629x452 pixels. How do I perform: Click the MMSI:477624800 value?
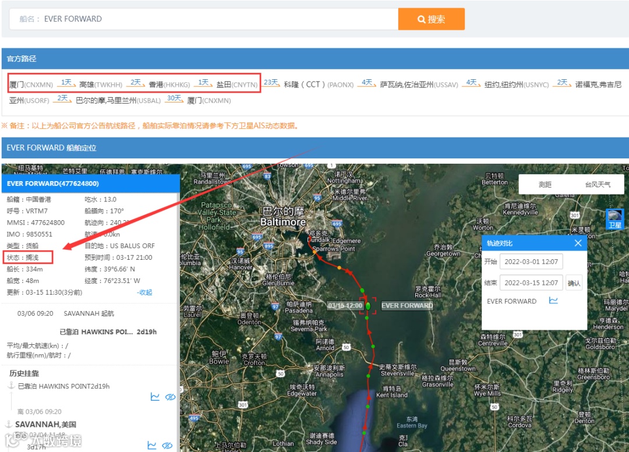pyautogui.click(x=36, y=223)
